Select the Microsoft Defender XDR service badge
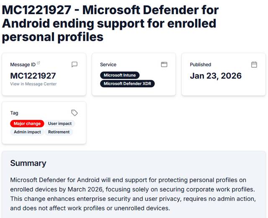This screenshot has width=268, height=218. [128, 84]
